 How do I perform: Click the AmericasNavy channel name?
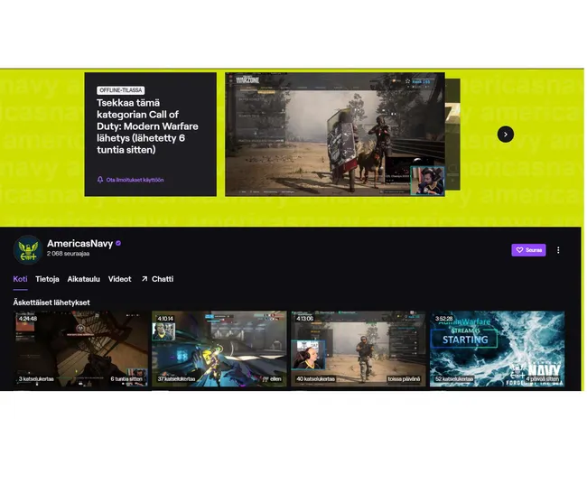click(x=79, y=244)
